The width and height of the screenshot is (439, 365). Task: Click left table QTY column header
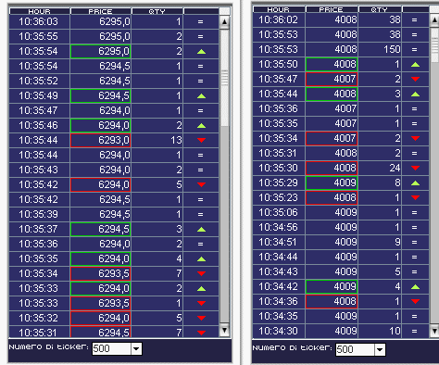click(x=157, y=11)
